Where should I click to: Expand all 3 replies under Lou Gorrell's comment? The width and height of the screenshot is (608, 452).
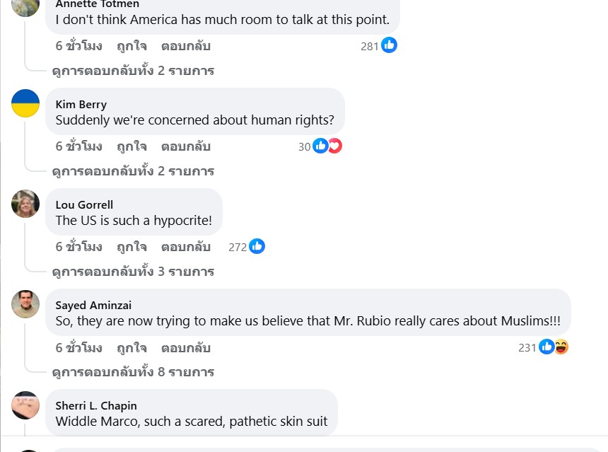pos(133,271)
